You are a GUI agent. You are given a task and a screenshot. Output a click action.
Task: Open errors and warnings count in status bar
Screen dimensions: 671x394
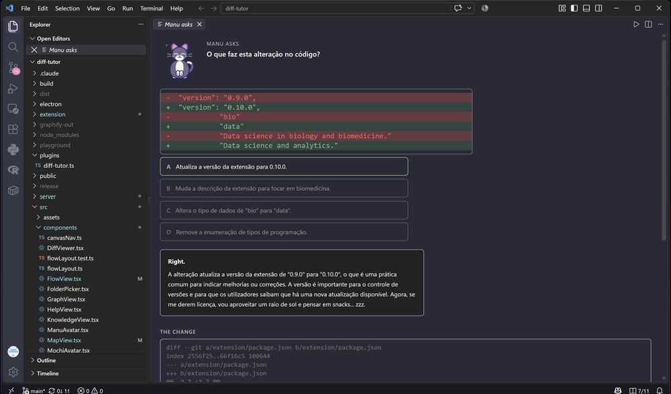[90, 390]
